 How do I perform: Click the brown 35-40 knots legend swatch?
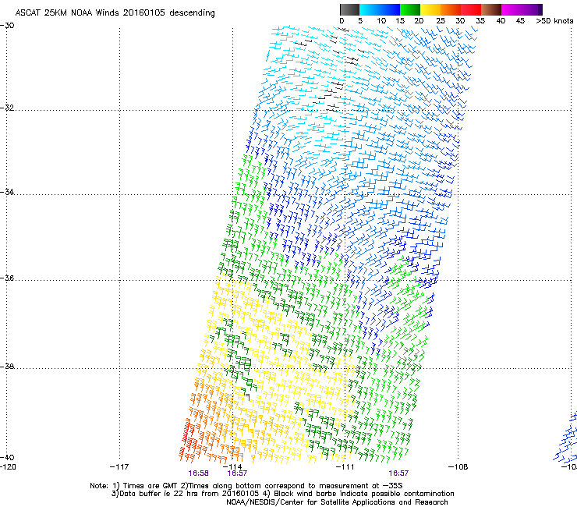point(491,9)
